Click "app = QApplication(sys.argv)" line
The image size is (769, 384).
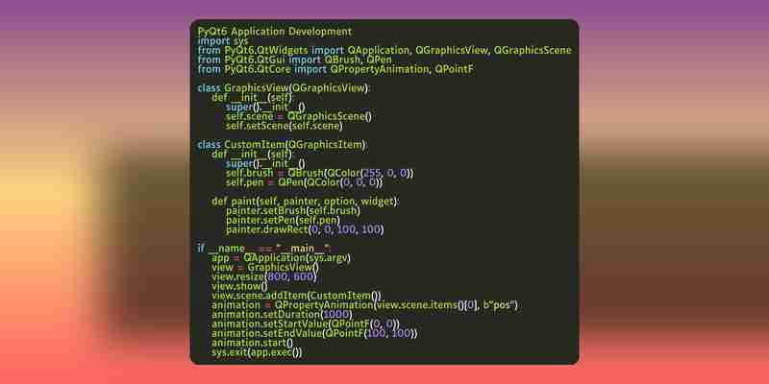282,258
